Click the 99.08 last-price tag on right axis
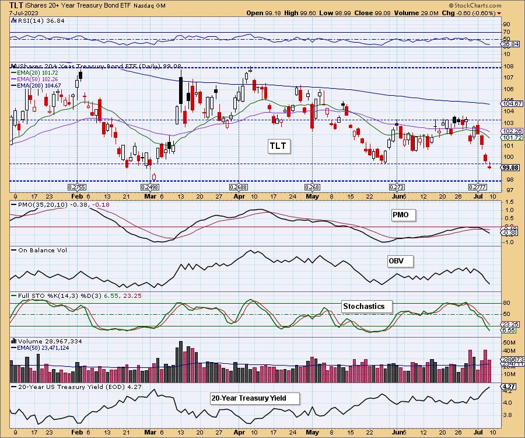Screen dimensions: 525x438 [x=511, y=168]
